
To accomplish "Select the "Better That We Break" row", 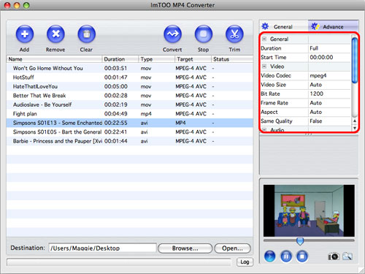I will click(130, 96).
